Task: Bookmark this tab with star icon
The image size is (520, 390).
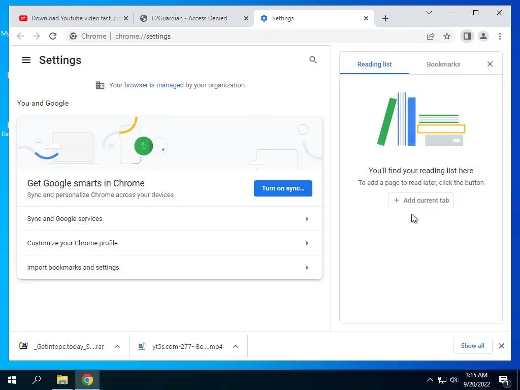Action: tap(447, 36)
